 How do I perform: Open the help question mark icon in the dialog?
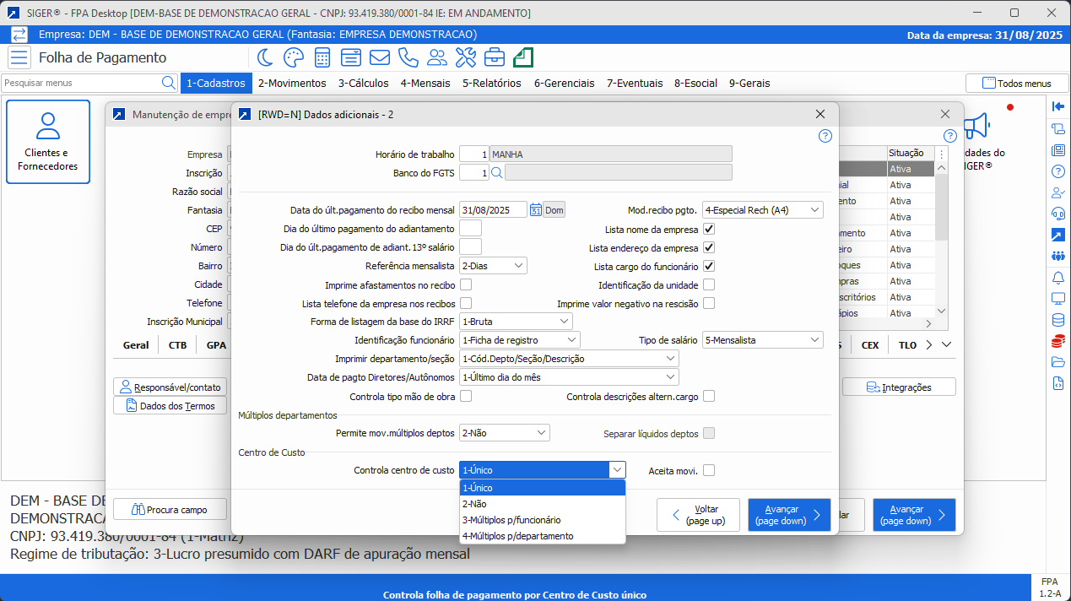click(825, 136)
